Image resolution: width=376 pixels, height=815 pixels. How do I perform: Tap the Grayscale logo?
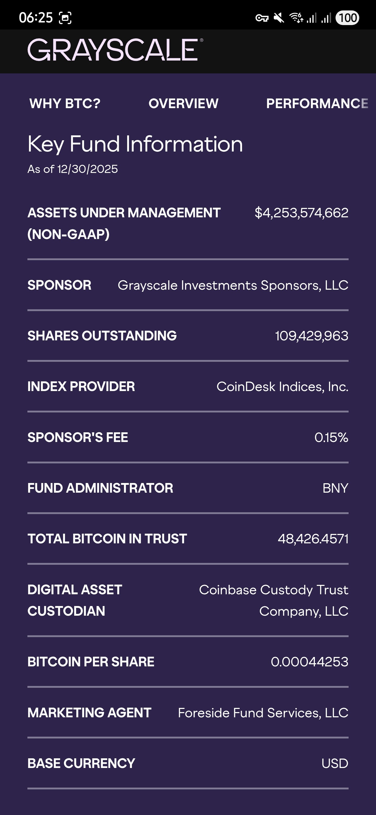click(115, 50)
